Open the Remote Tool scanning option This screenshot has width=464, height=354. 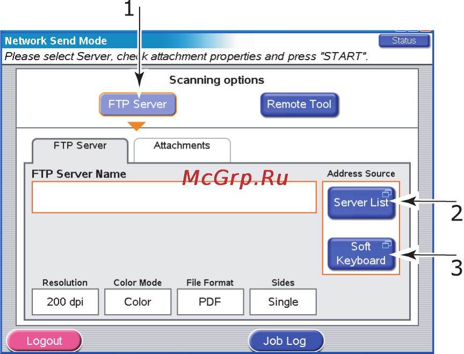tap(299, 105)
